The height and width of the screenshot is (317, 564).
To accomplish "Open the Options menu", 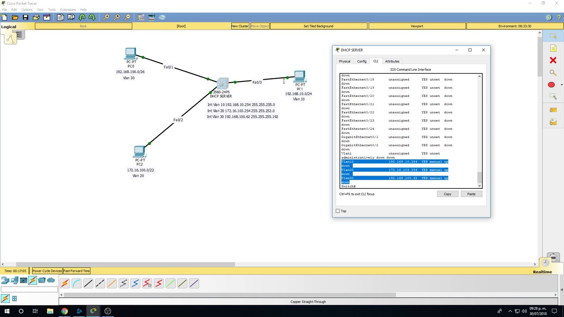I will tap(27, 10).
